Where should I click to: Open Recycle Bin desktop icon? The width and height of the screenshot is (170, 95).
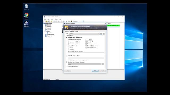tap(27, 7)
